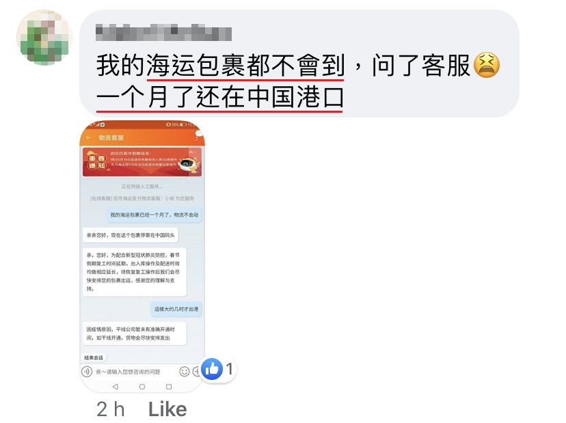This screenshot has height=423, width=566.
Task: Click the customer service reply about 中国码头
Action: point(131,235)
